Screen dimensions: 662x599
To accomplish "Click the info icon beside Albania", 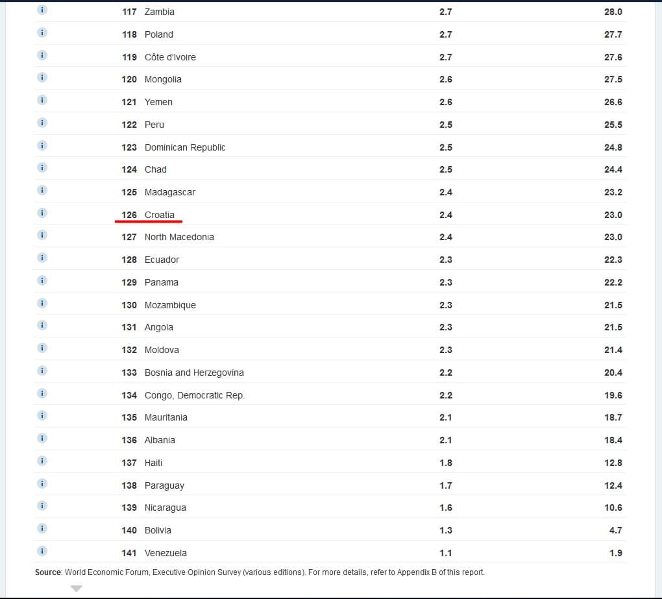I will (x=42, y=438).
